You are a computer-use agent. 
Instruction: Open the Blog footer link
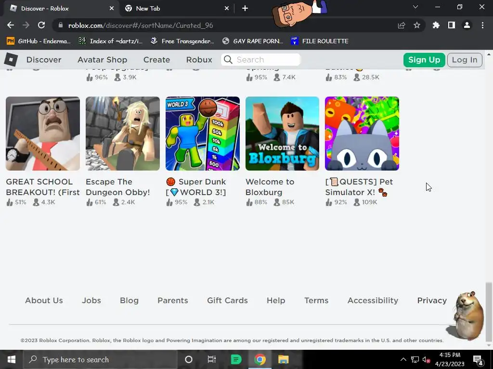(x=129, y=300)
